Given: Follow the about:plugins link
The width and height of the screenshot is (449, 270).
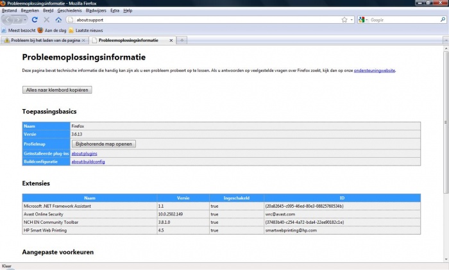Looking at the screenshot, I should point(84,153).
